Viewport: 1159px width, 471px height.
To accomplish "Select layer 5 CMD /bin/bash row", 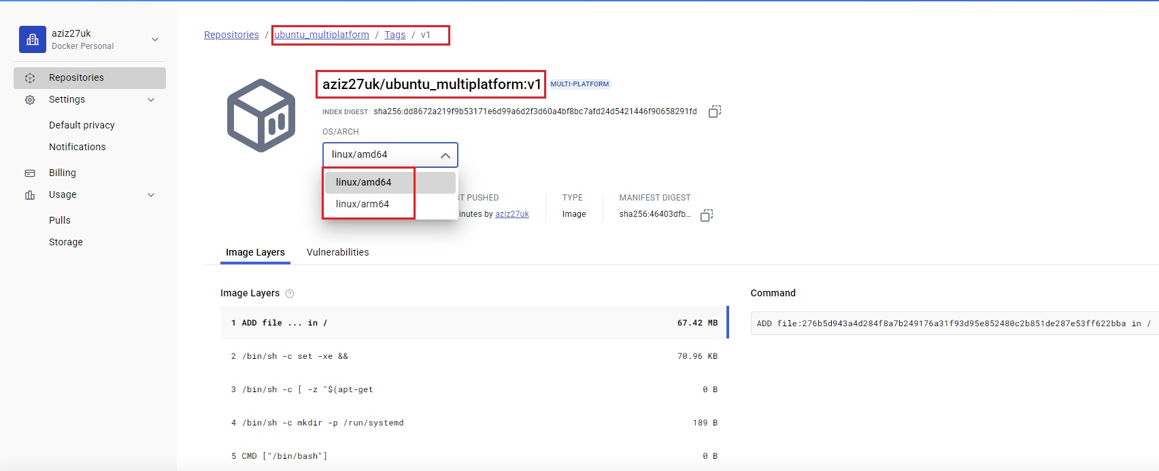I will click(x=473, y=456).
